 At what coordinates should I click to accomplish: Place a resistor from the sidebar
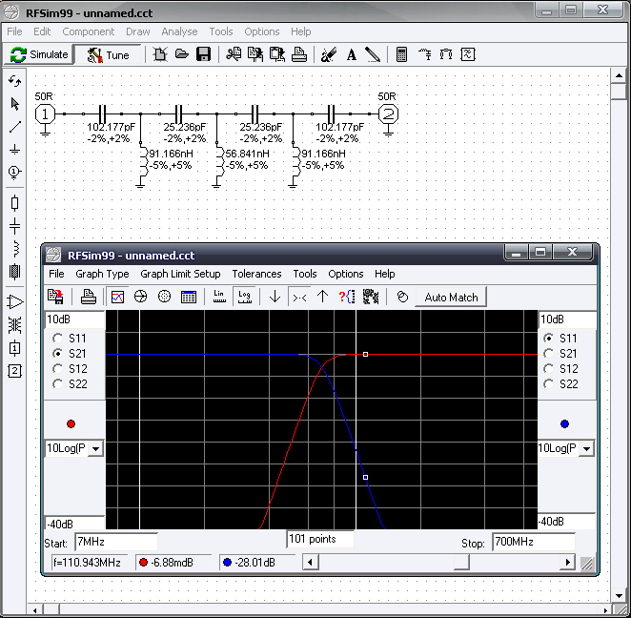tap(15, 203)
